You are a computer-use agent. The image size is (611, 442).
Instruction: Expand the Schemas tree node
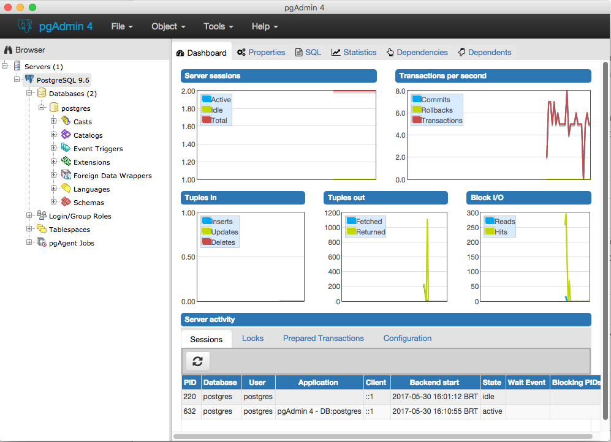tap(54, 201)
